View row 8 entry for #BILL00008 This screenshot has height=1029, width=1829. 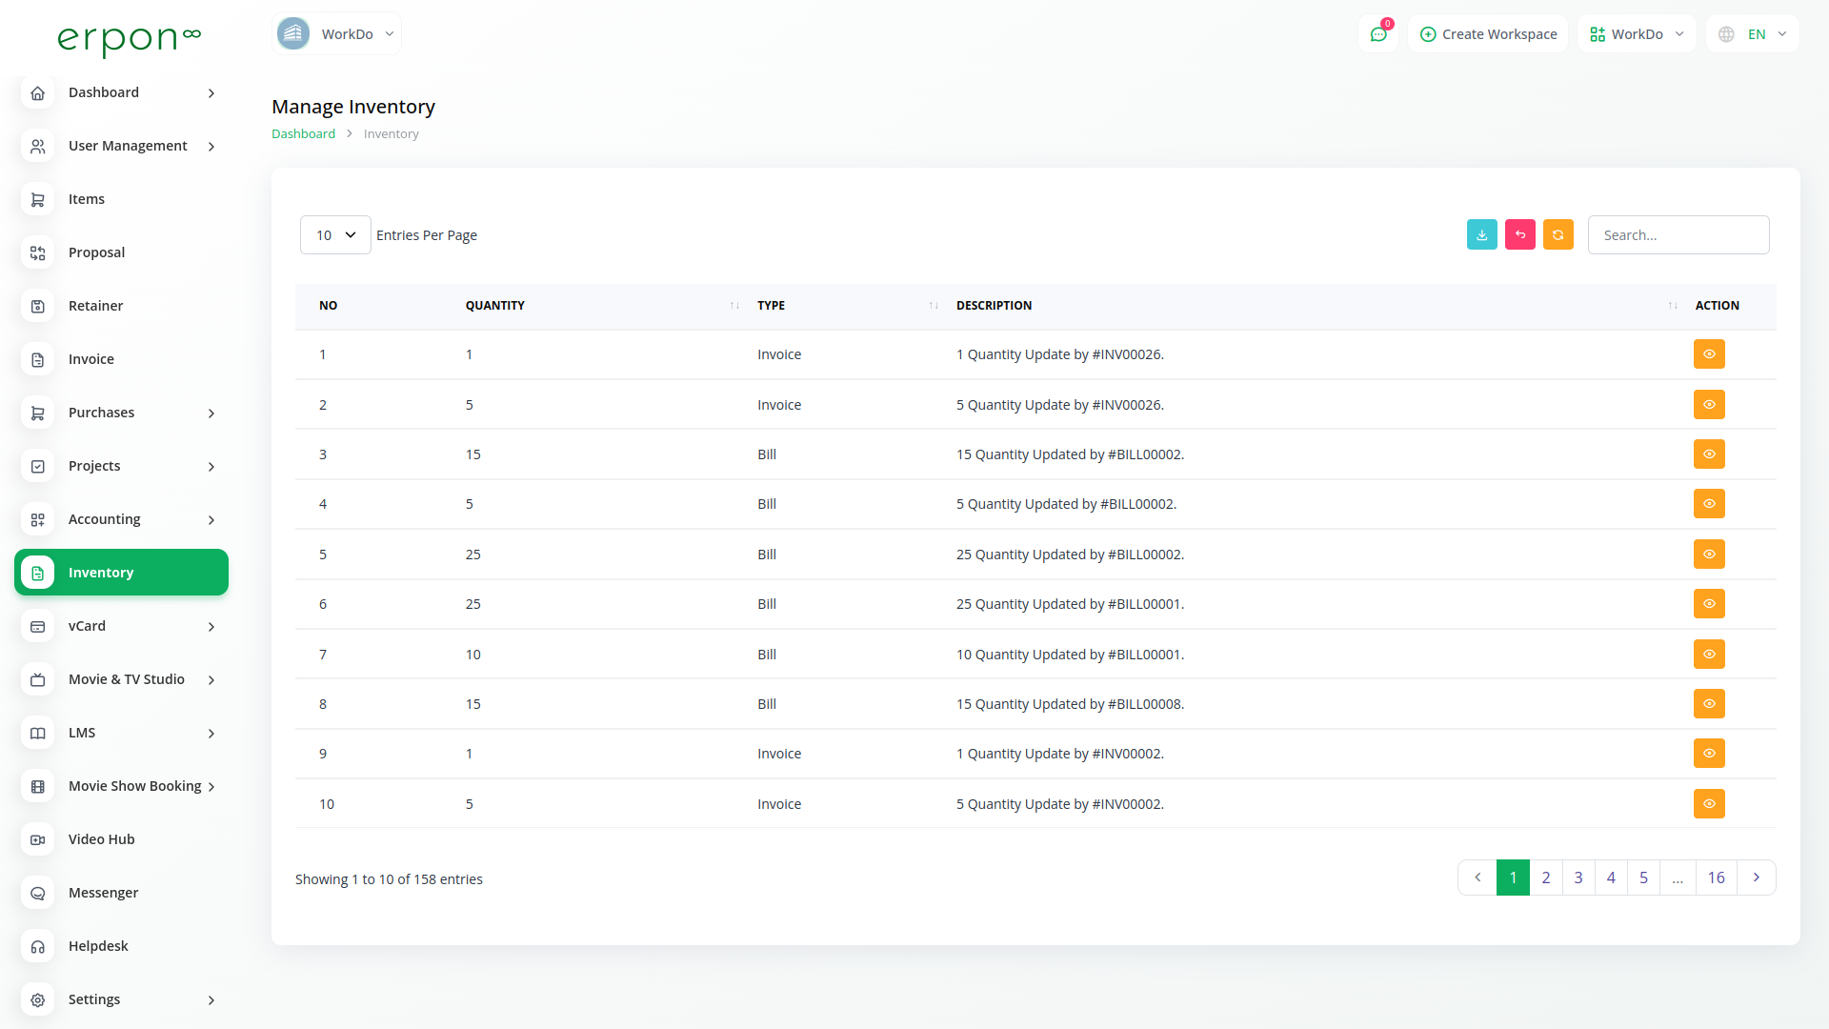[1709, 704]
